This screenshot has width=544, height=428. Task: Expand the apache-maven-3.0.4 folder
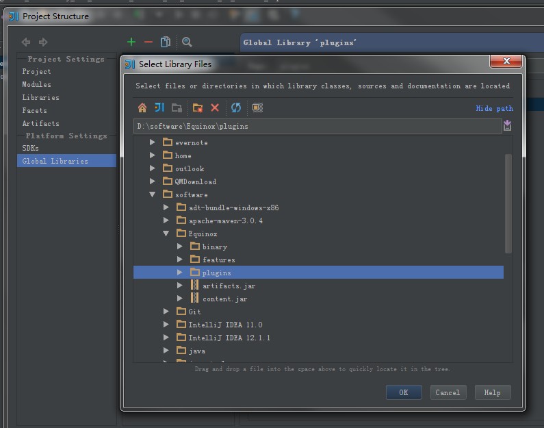click(166, 220)
